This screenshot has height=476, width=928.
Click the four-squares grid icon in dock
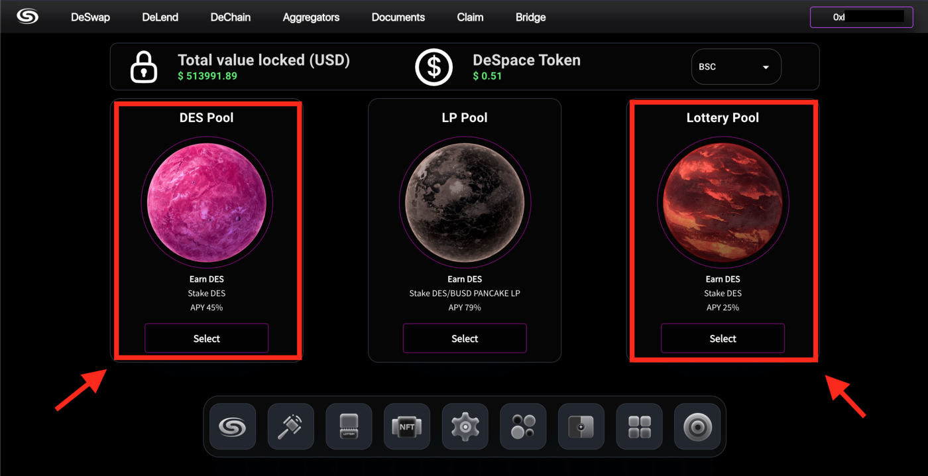click(639, 426)
